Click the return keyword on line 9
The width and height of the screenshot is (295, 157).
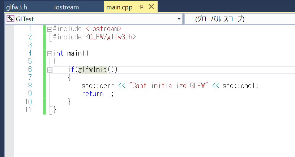tap(93, 94)
